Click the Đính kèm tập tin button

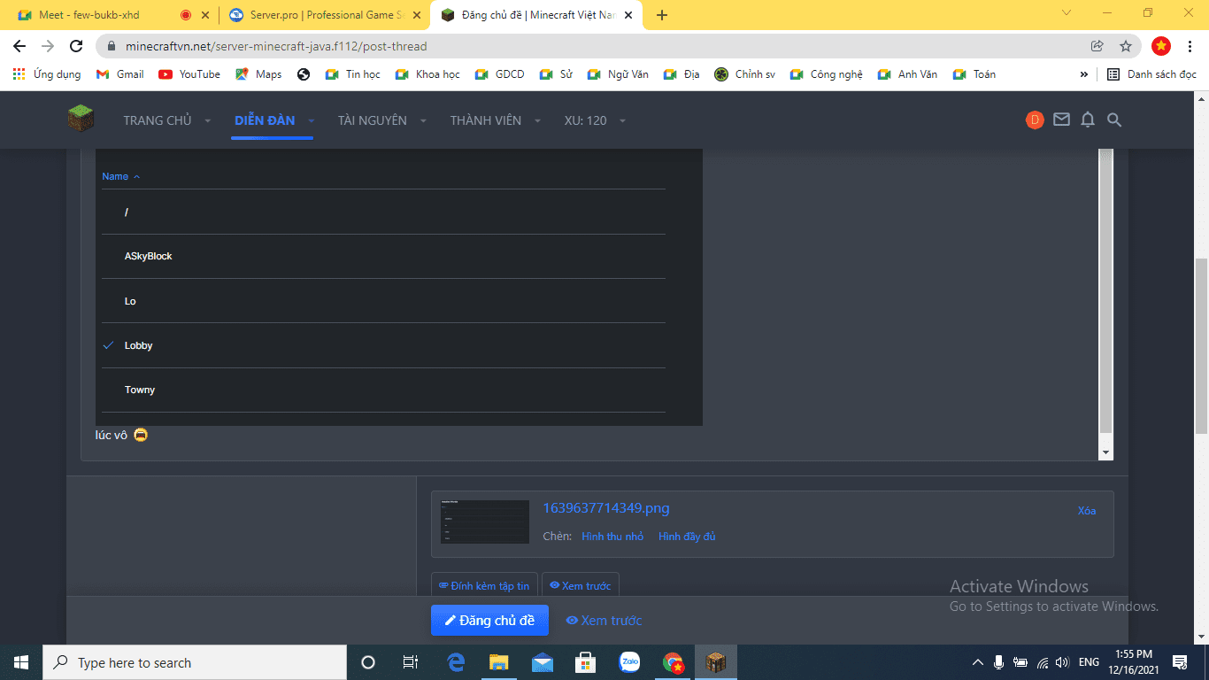pyautogui.click(x=484, y=586)
